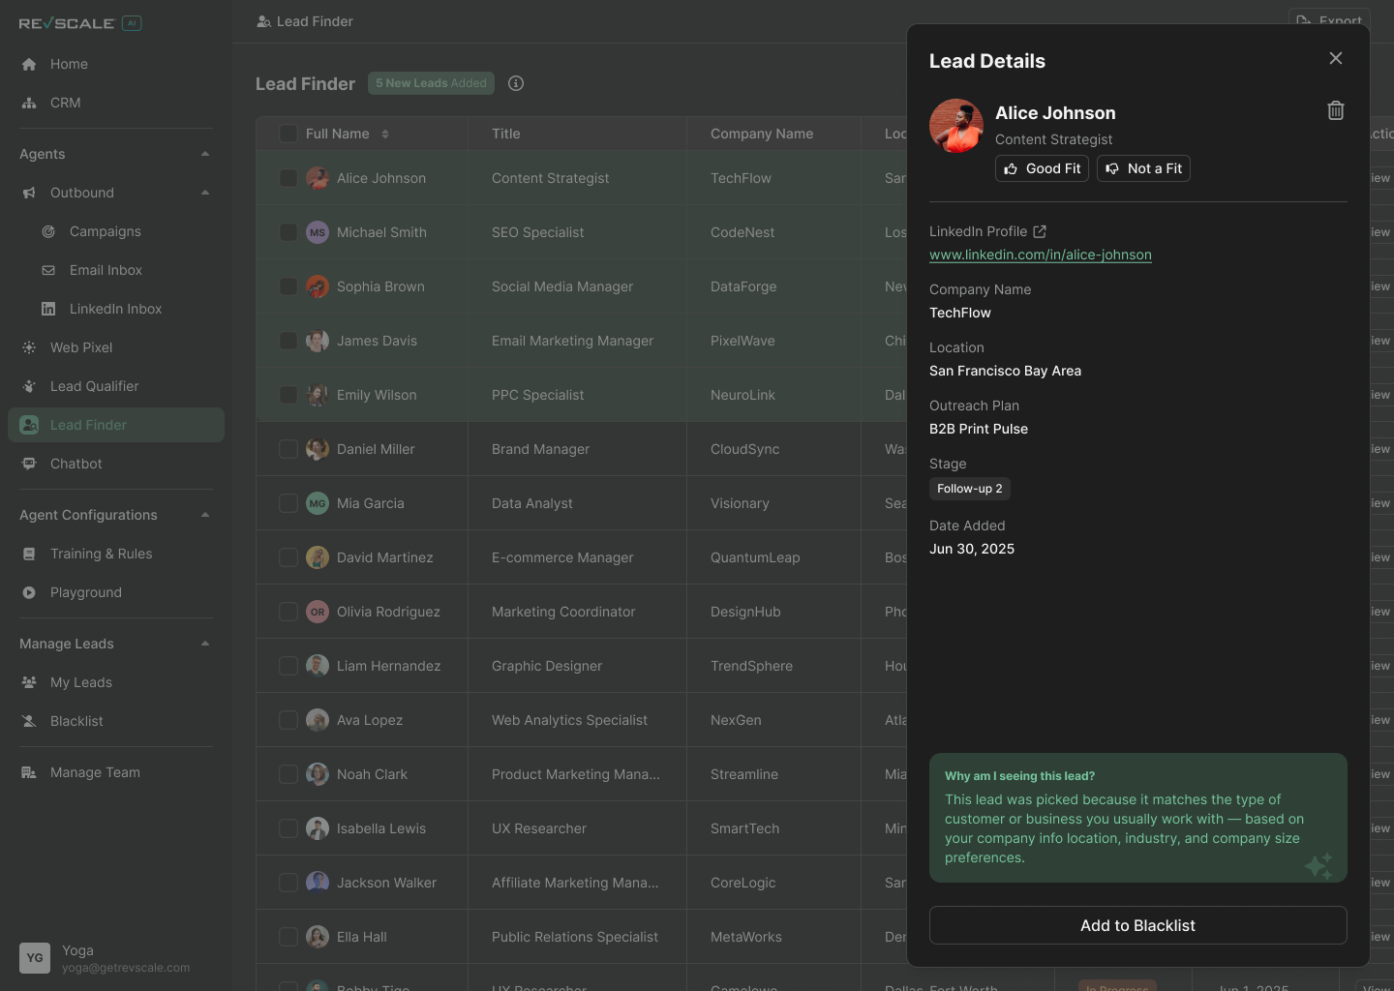The height and width of the screenshot is (991, 1394).
Task: Open the LinkedIn Inbox
Action: point(113,309)
